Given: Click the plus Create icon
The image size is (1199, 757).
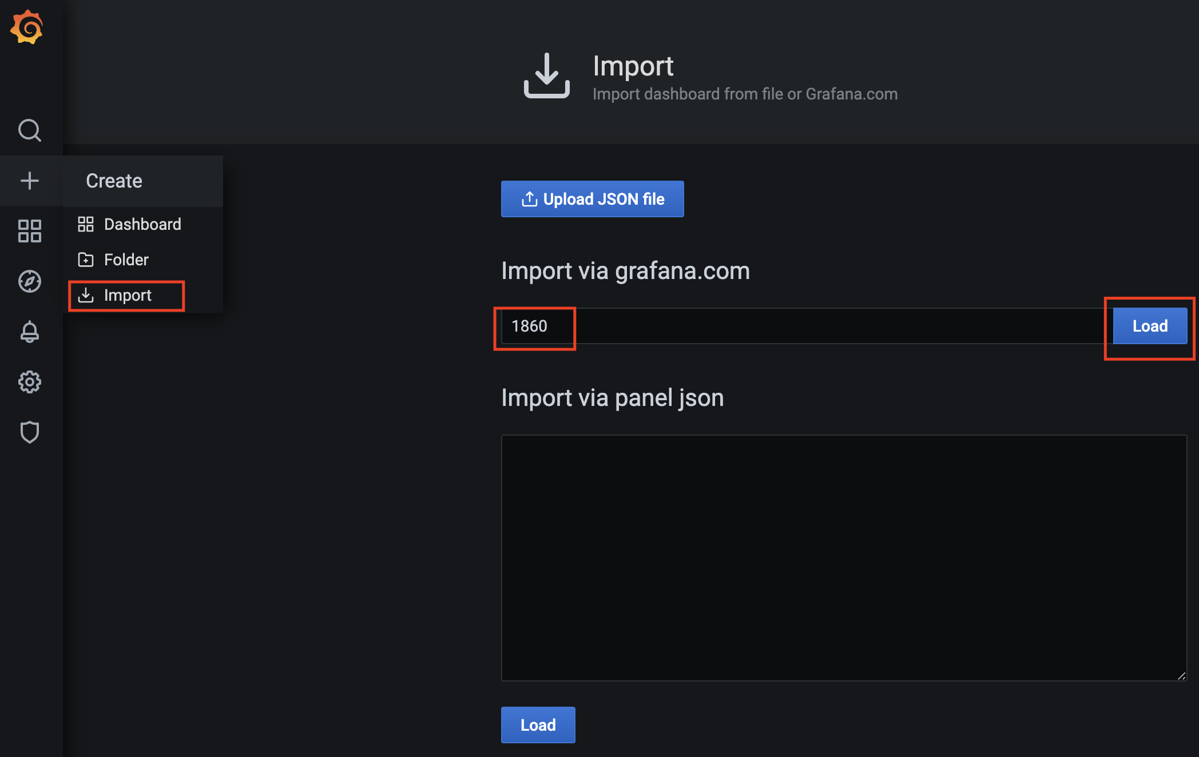Looking at the screenshot, I should 30,181.
